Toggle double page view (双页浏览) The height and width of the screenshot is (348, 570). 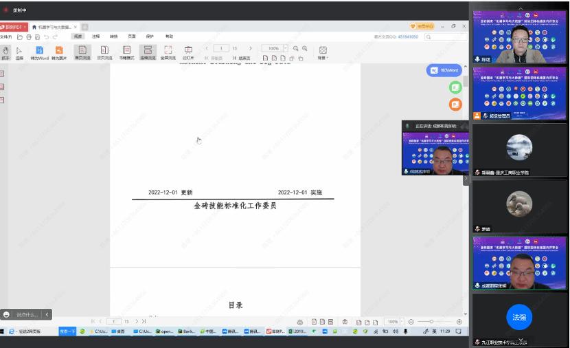pyautogui.click(x=104, y=52)
